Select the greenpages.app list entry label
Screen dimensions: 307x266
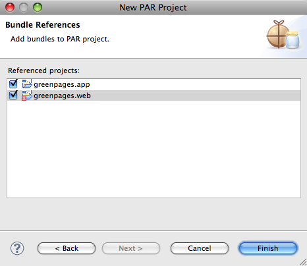(62, 84)
